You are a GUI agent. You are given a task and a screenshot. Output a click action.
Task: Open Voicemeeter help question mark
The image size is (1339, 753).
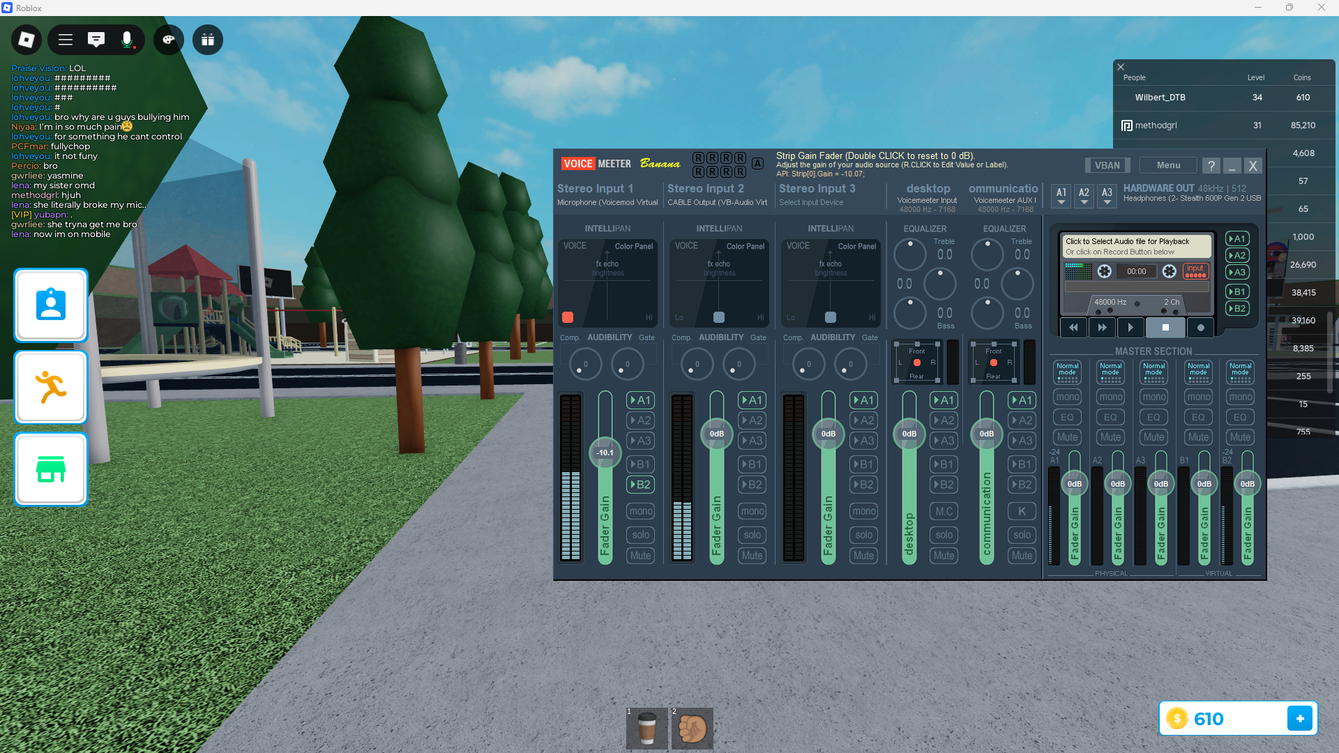coord(1211,165)
